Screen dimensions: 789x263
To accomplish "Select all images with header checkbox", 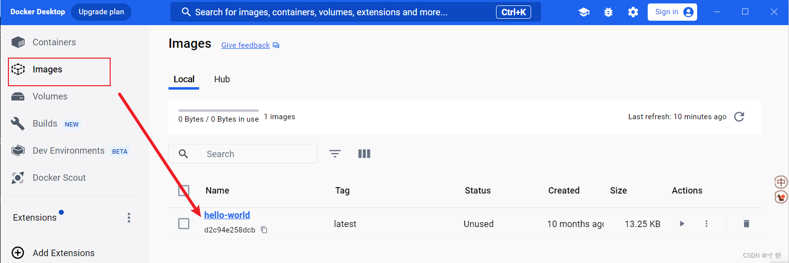I will tap(184, 191).
